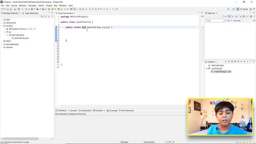Viewport: 256px width, 144px height.
Task: Open the Refactor menu
Action: coord(23,6)
